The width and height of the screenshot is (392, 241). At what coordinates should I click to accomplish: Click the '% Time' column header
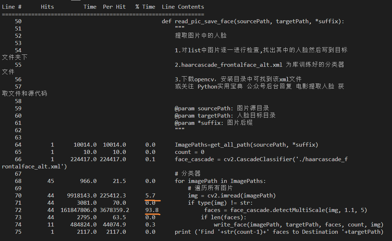[x=145, y=7]
